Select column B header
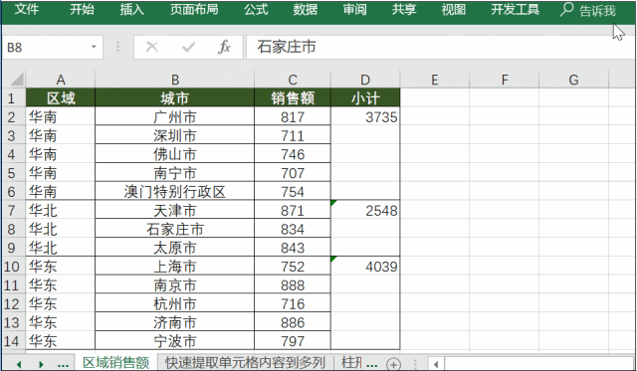 pos(175,80)
